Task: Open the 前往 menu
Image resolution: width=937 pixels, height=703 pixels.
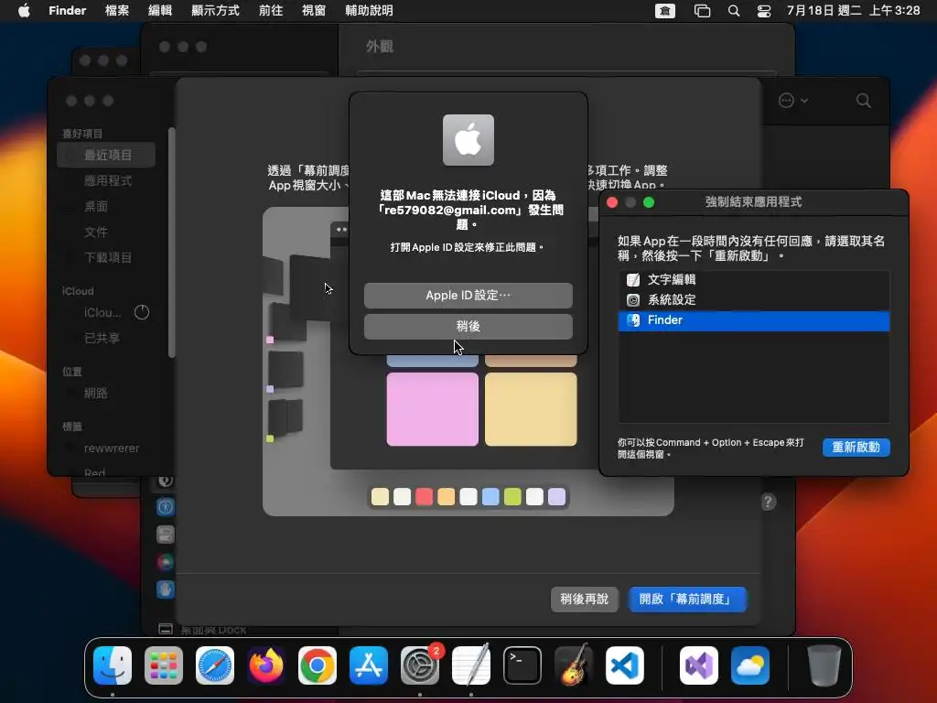Action: (x=271, y=10)
